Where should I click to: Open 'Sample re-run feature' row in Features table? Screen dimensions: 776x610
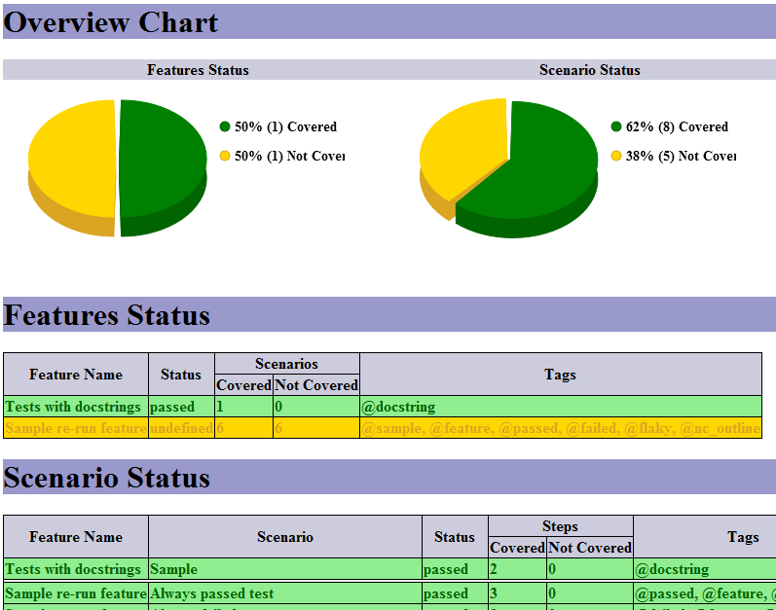click(x=383, y=428)
